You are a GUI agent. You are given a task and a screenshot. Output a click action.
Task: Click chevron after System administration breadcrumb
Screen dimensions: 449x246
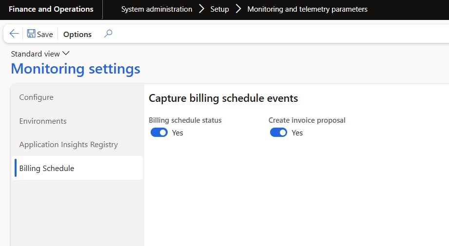point(201,9)
